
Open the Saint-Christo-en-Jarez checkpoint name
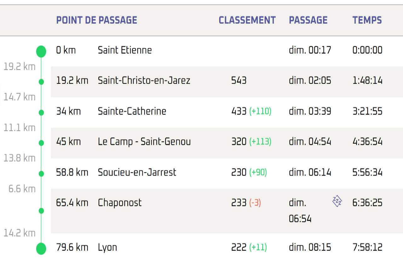tap(144, 80)
